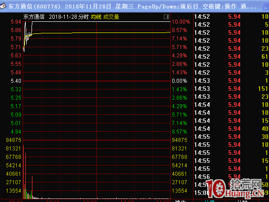This screenshot has height=202, width=269.
Task: Select the 14:52 tick with volume 3
Action: [x=231, y=73]
